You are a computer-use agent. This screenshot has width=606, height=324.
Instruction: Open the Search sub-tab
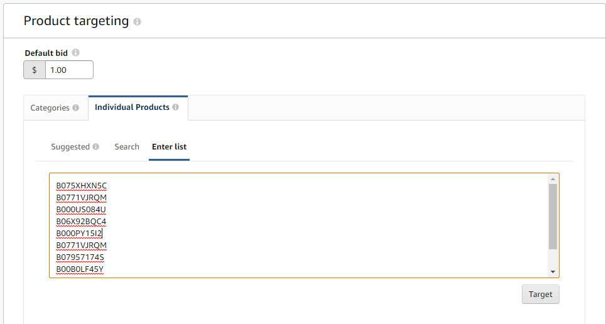127,147
